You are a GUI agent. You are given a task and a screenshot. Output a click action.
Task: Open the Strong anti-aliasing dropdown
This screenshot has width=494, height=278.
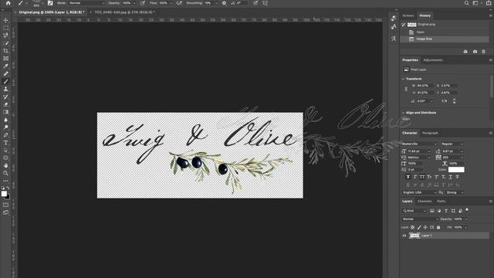[455, 192]
